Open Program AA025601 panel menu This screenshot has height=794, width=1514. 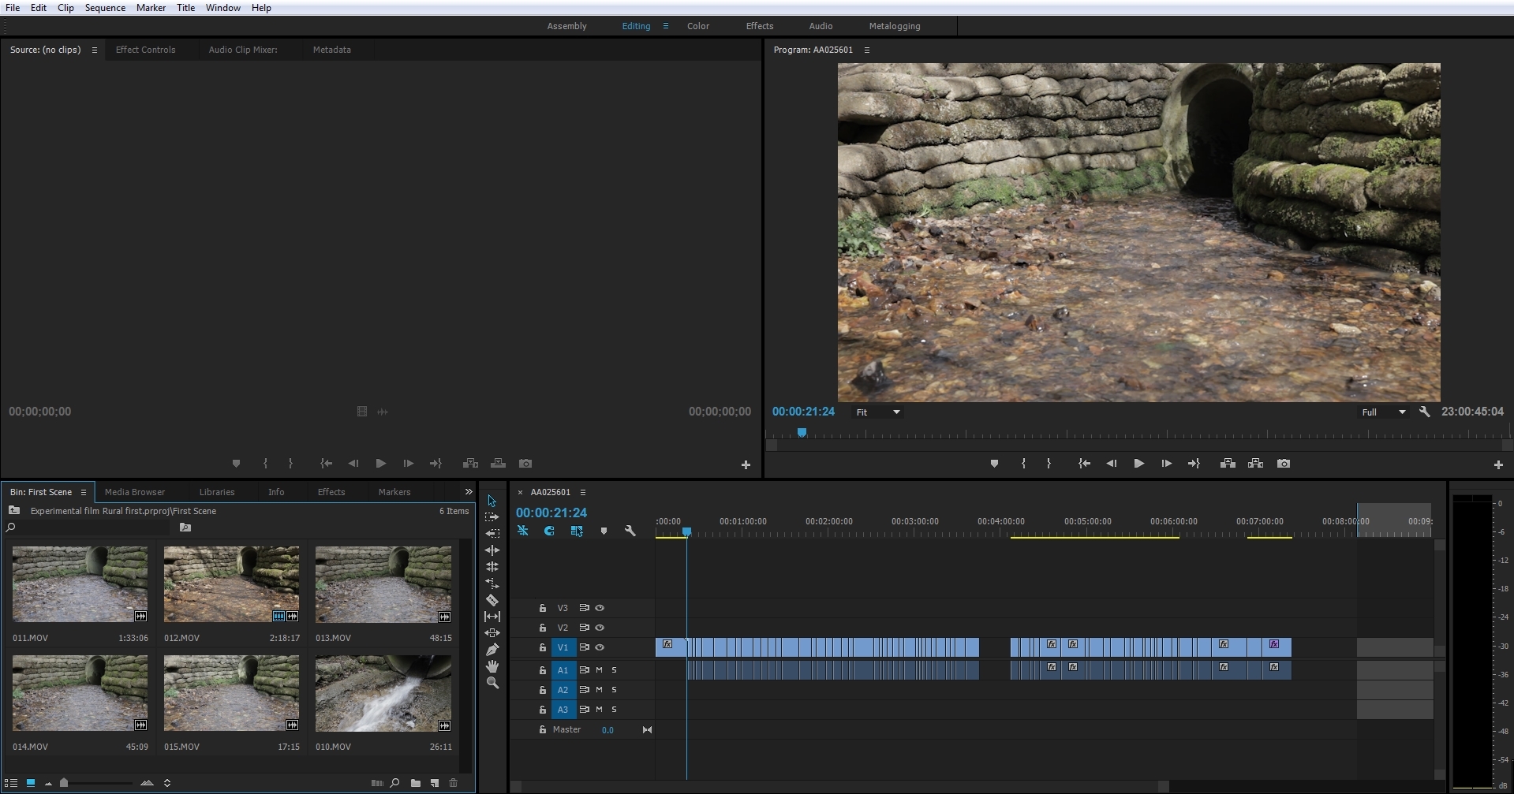tap(867, 50)
